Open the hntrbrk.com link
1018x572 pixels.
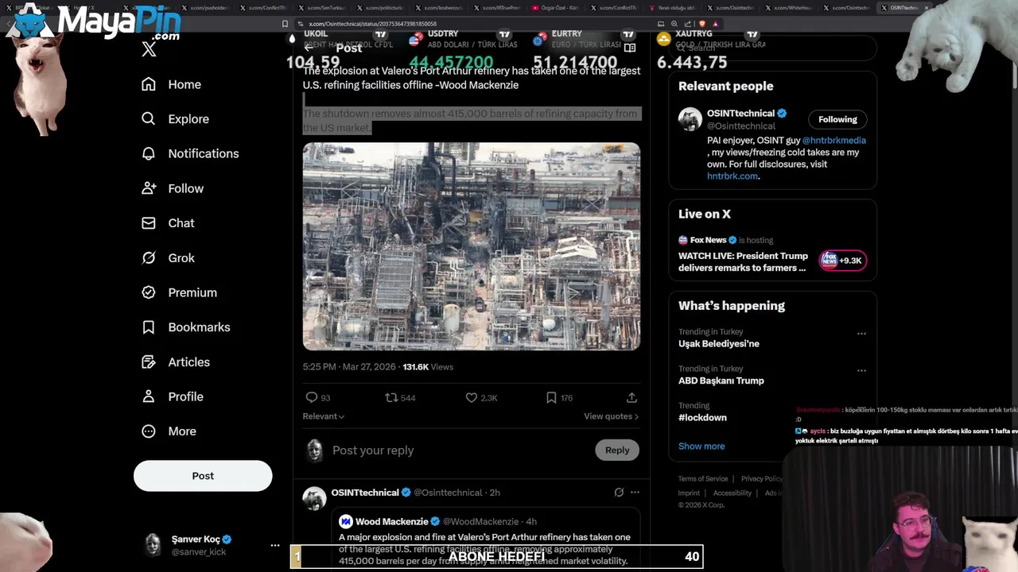tap(732, 176)
